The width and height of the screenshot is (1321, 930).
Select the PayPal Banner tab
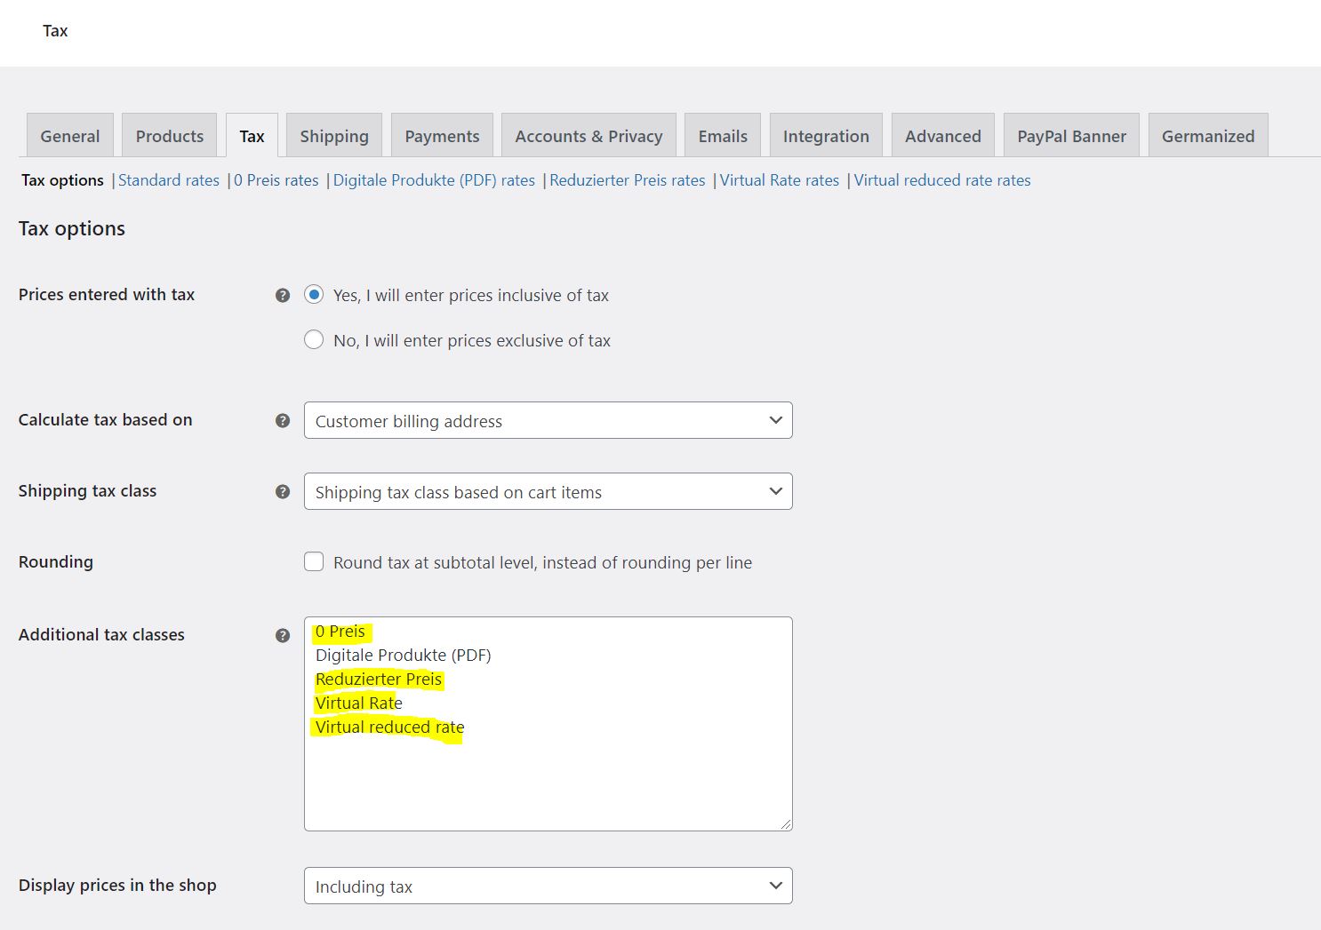[x=1070, y=135]
